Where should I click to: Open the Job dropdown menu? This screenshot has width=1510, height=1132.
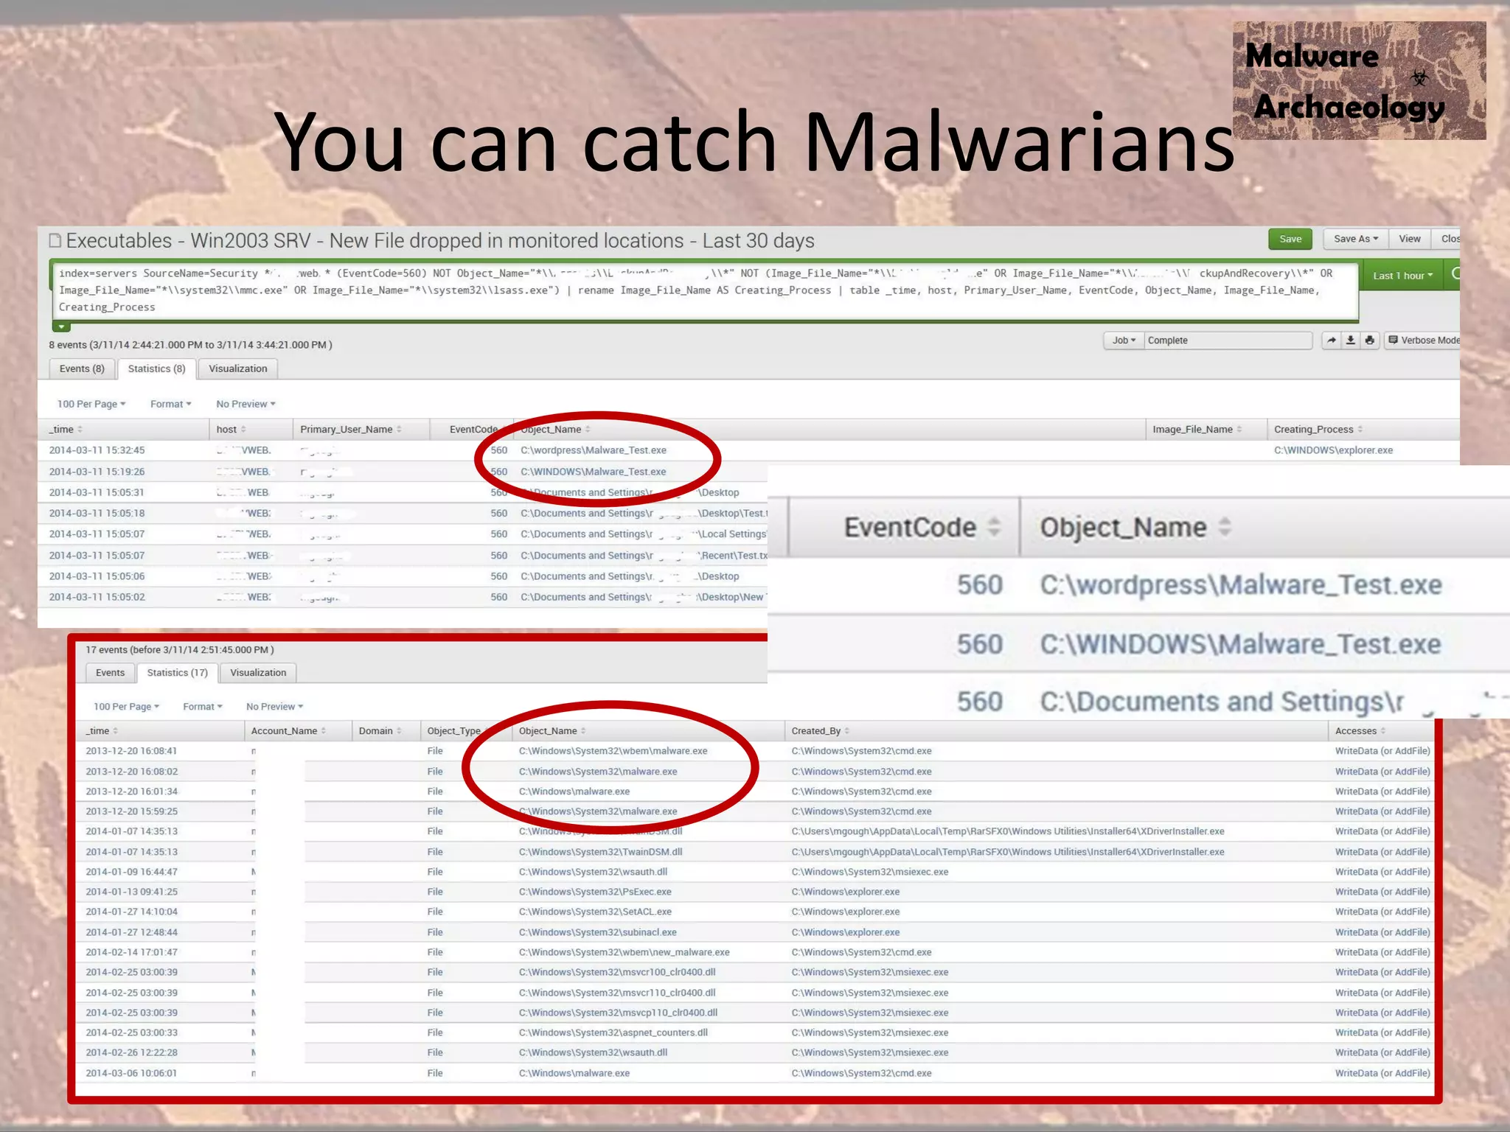[x=1124, y=340]
